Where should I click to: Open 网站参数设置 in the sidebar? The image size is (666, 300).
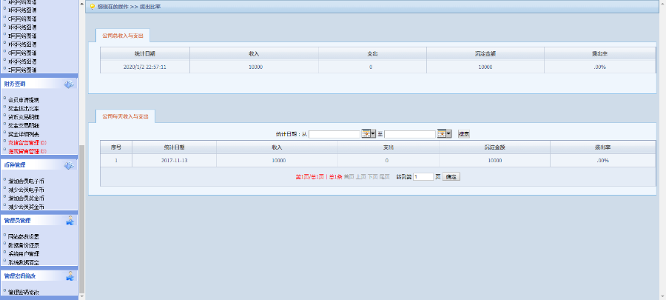(24, 237)
